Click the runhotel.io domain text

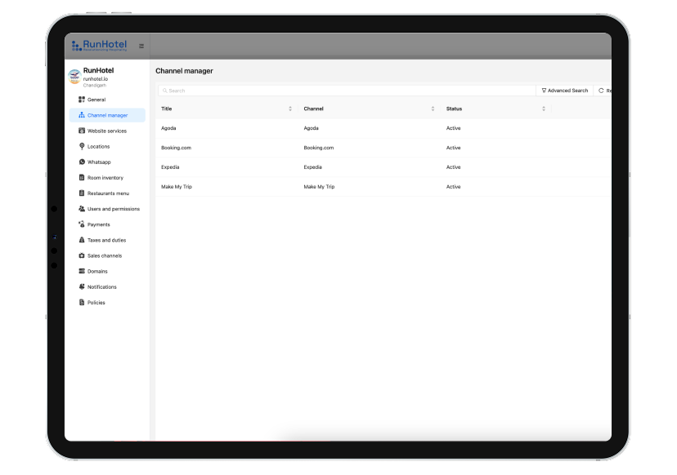pyautogui.click(x=96, y=79)
